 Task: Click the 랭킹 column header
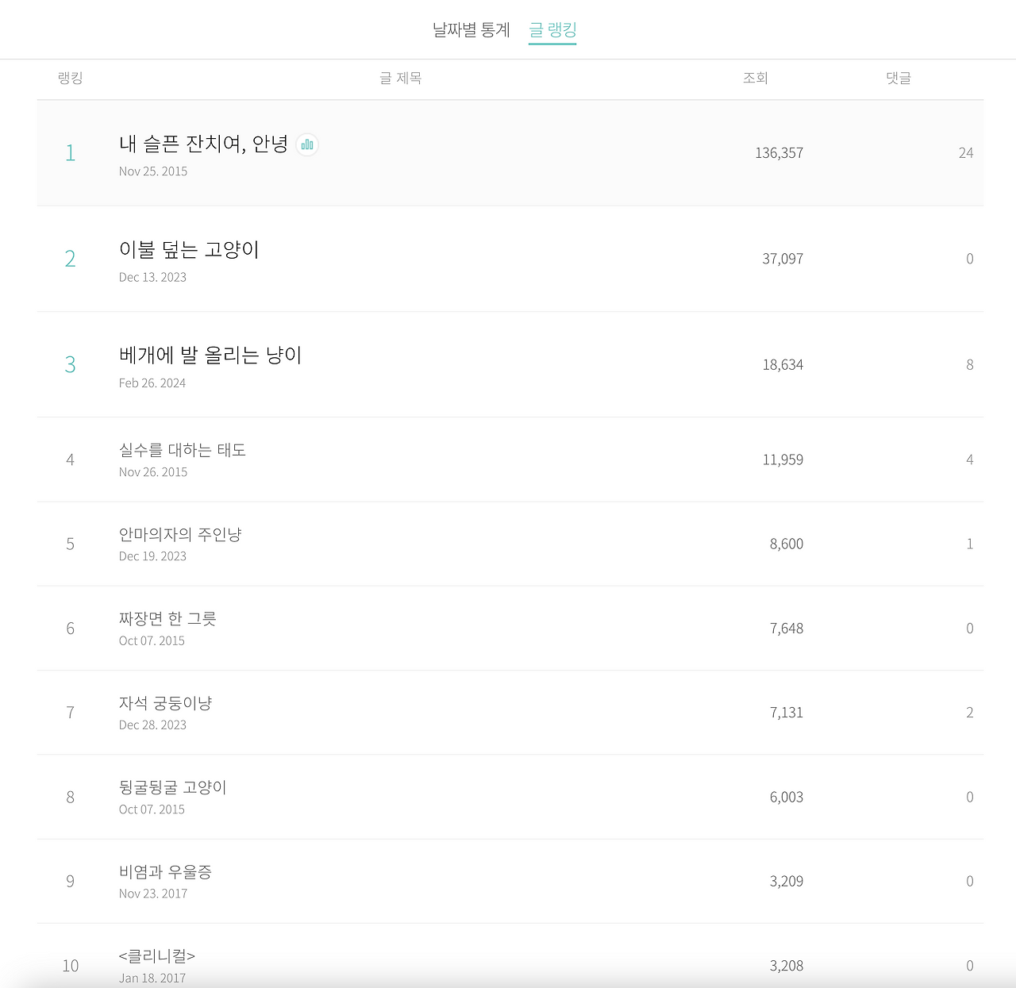pyautogui.click(x=71, y=78)
